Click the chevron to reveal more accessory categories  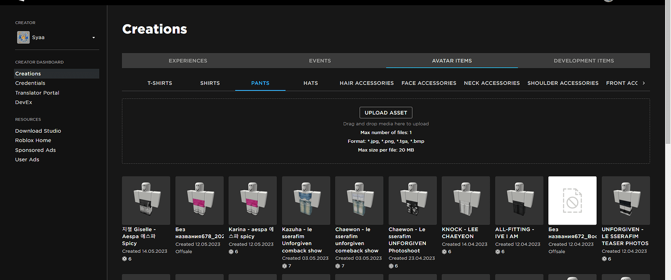point(644,83)
